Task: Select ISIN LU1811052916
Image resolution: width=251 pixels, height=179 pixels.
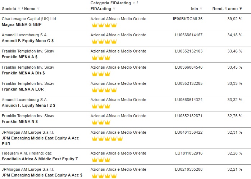Action: point(189,153)
